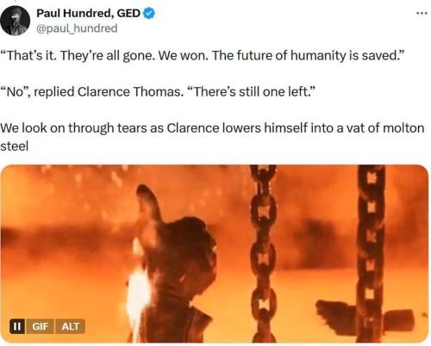This screenshot has height=346, width=431.
Task: Click the line mentioning Clarence Thomas replying
Action: tap(158, 92)
